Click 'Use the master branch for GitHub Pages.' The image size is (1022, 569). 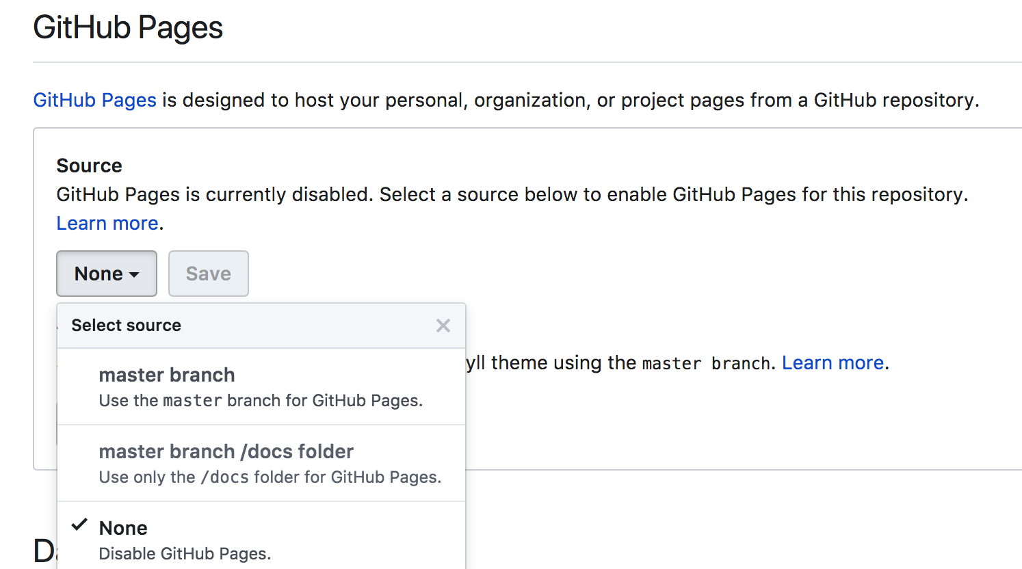261,401
